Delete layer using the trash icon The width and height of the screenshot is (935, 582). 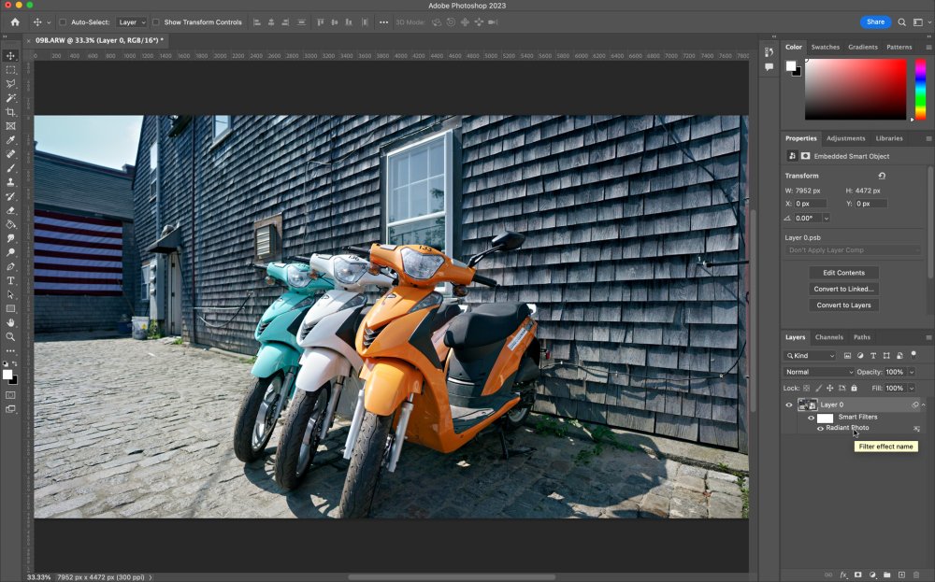[x=917, y=575]
